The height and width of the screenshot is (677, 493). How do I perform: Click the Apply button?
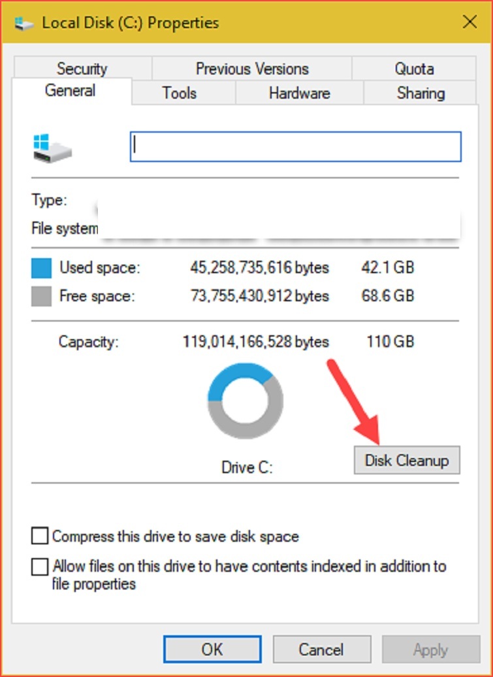click(430, 650)
